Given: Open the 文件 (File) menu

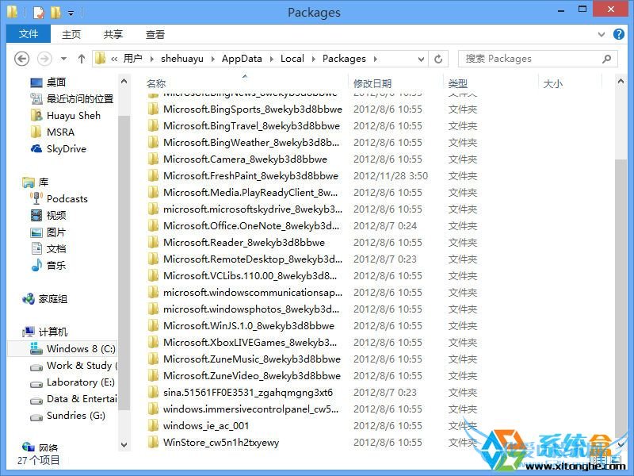Looking at the screenshot, I should (x=28, y=34).
